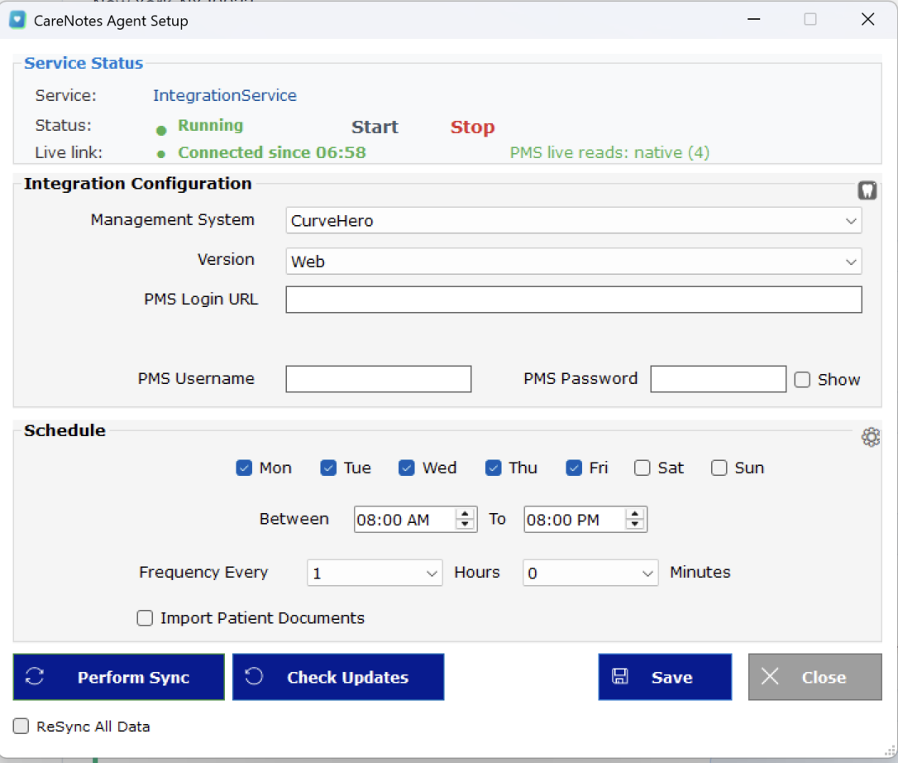Uncheck the Mon schedule checkbox
This screenshot has height=763, width=898.
coord(244,468)
